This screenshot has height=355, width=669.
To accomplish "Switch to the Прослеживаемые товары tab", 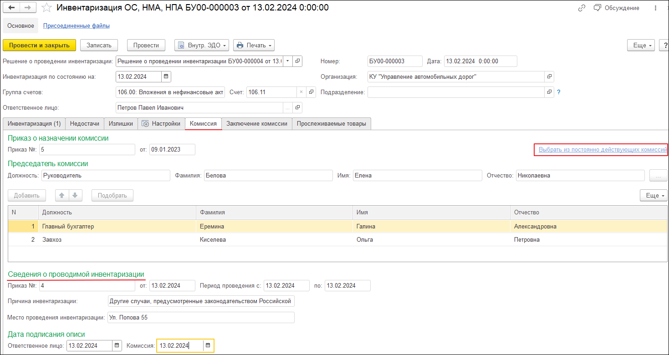I will tap(332, 123).
